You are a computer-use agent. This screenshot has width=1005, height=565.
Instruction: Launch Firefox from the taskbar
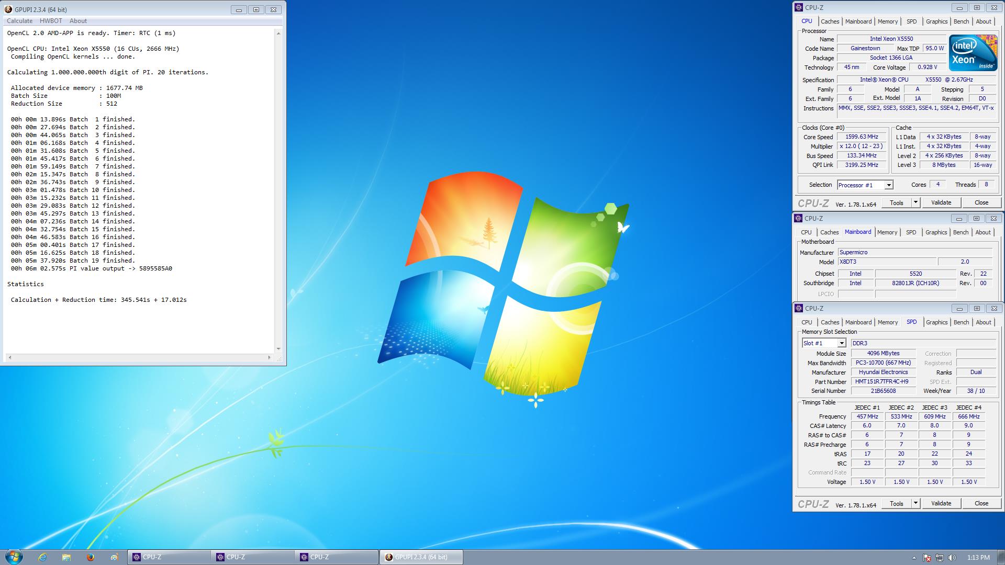(x=90, y=557)
